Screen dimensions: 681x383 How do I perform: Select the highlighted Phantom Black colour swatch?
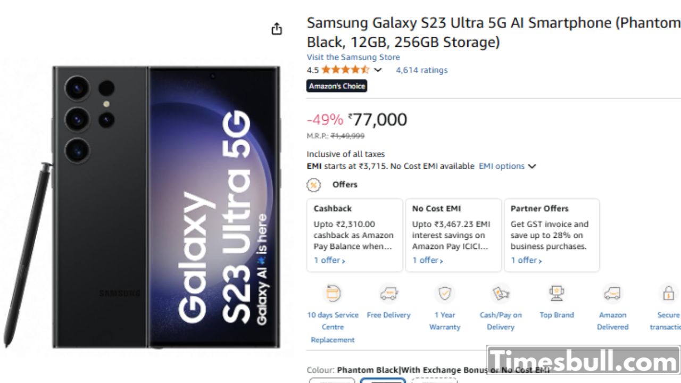click(383, 380)
